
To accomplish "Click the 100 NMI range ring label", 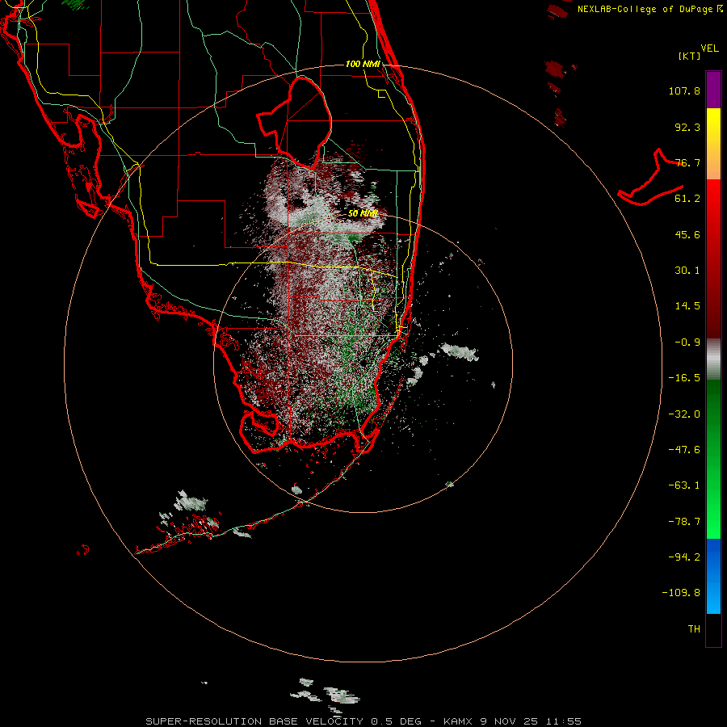I will click(x=363, y=64).
